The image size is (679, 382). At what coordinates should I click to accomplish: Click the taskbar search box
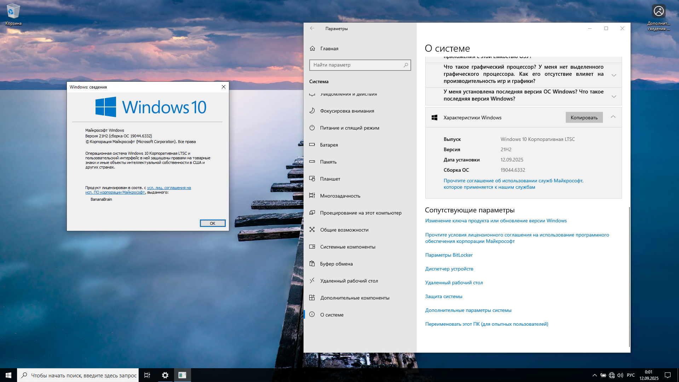[78, 375]
